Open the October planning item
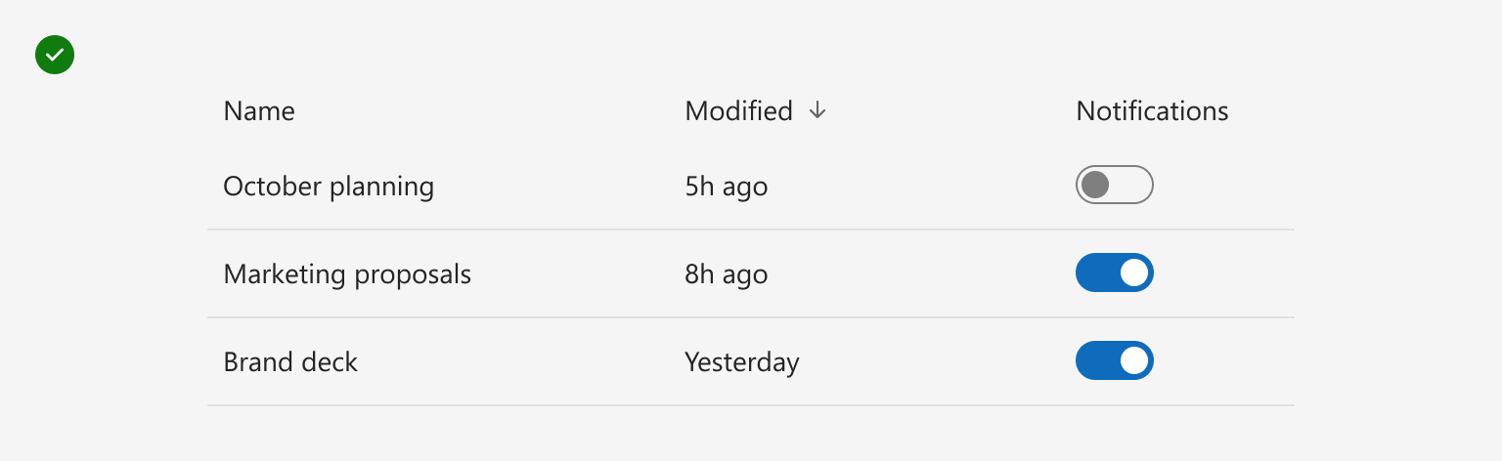 coord(329,187)
